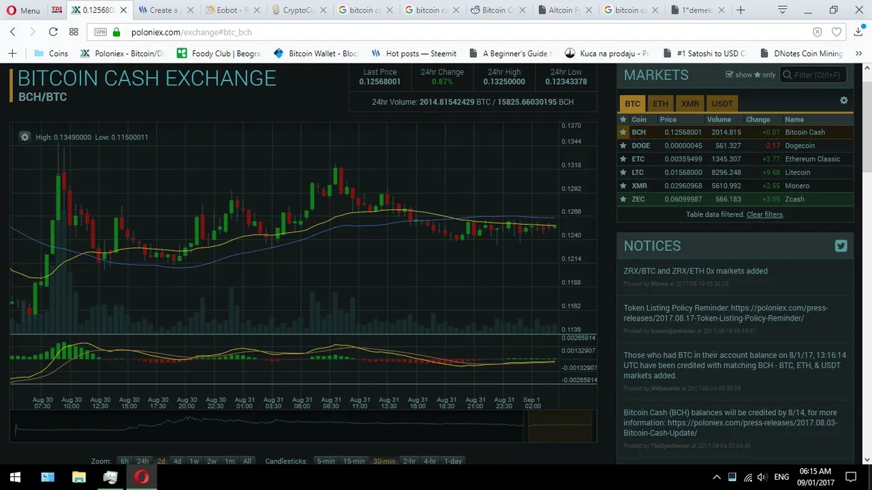Select the XMR markets tab

tap(689, 103)
